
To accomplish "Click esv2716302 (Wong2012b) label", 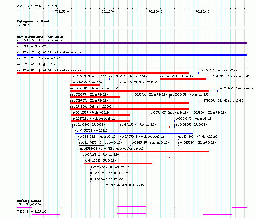I will point(101,155).
